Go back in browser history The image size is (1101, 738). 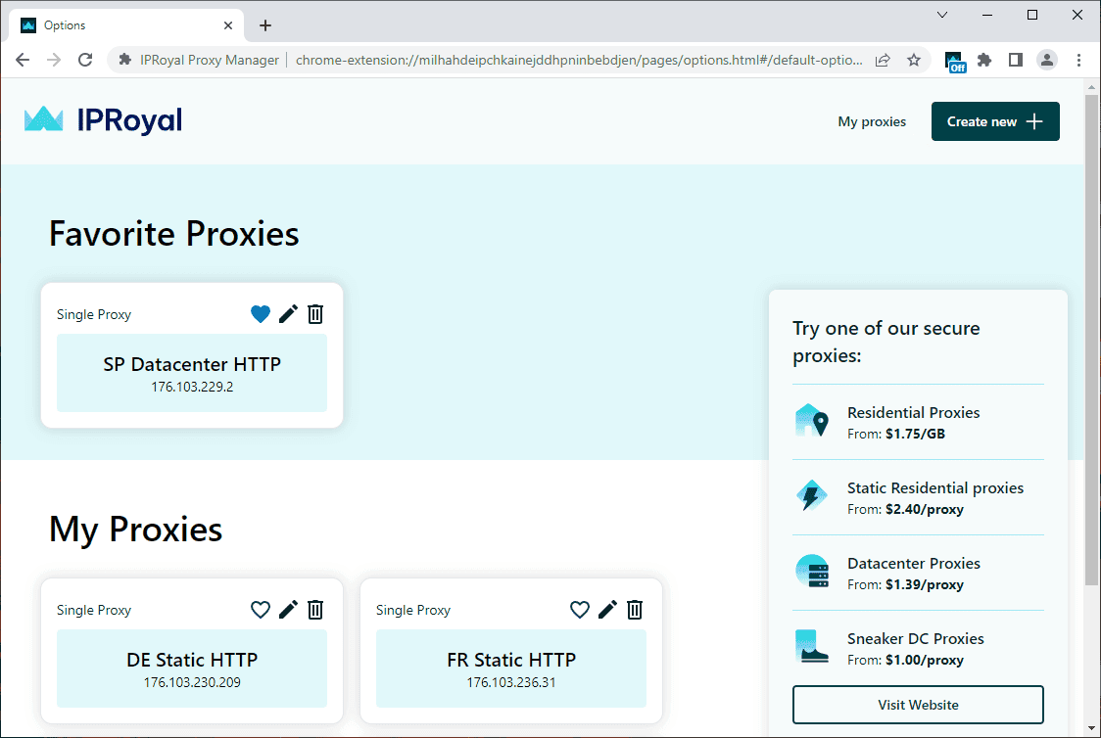23,60
